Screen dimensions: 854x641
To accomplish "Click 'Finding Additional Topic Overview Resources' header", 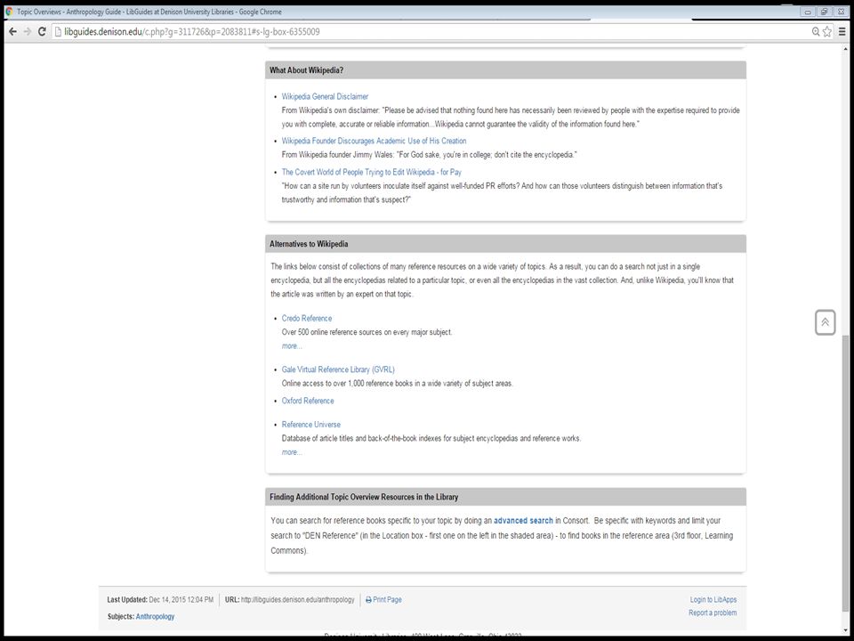I will (x=505, y=497).
